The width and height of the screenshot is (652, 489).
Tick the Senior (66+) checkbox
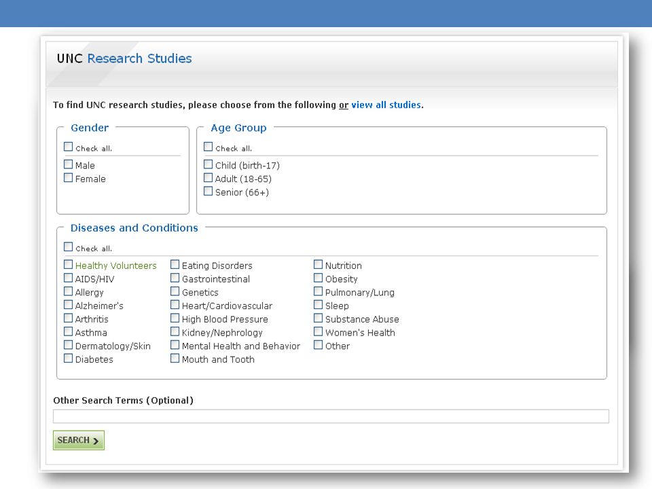tap(208, 192)
